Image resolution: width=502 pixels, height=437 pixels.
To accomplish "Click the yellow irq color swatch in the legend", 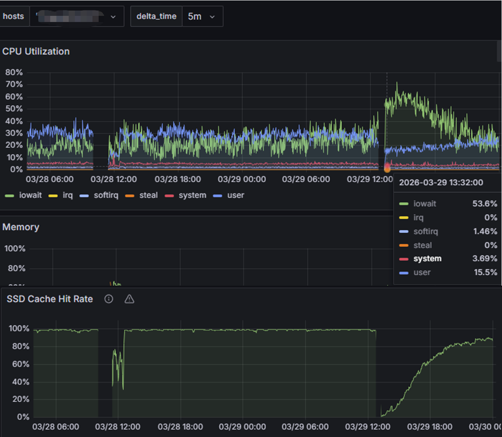I will click(53, 196).
